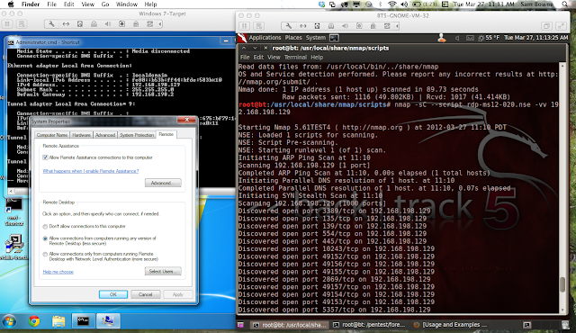Click the Select Users button

pyautogui.click(x=163, y=271)
